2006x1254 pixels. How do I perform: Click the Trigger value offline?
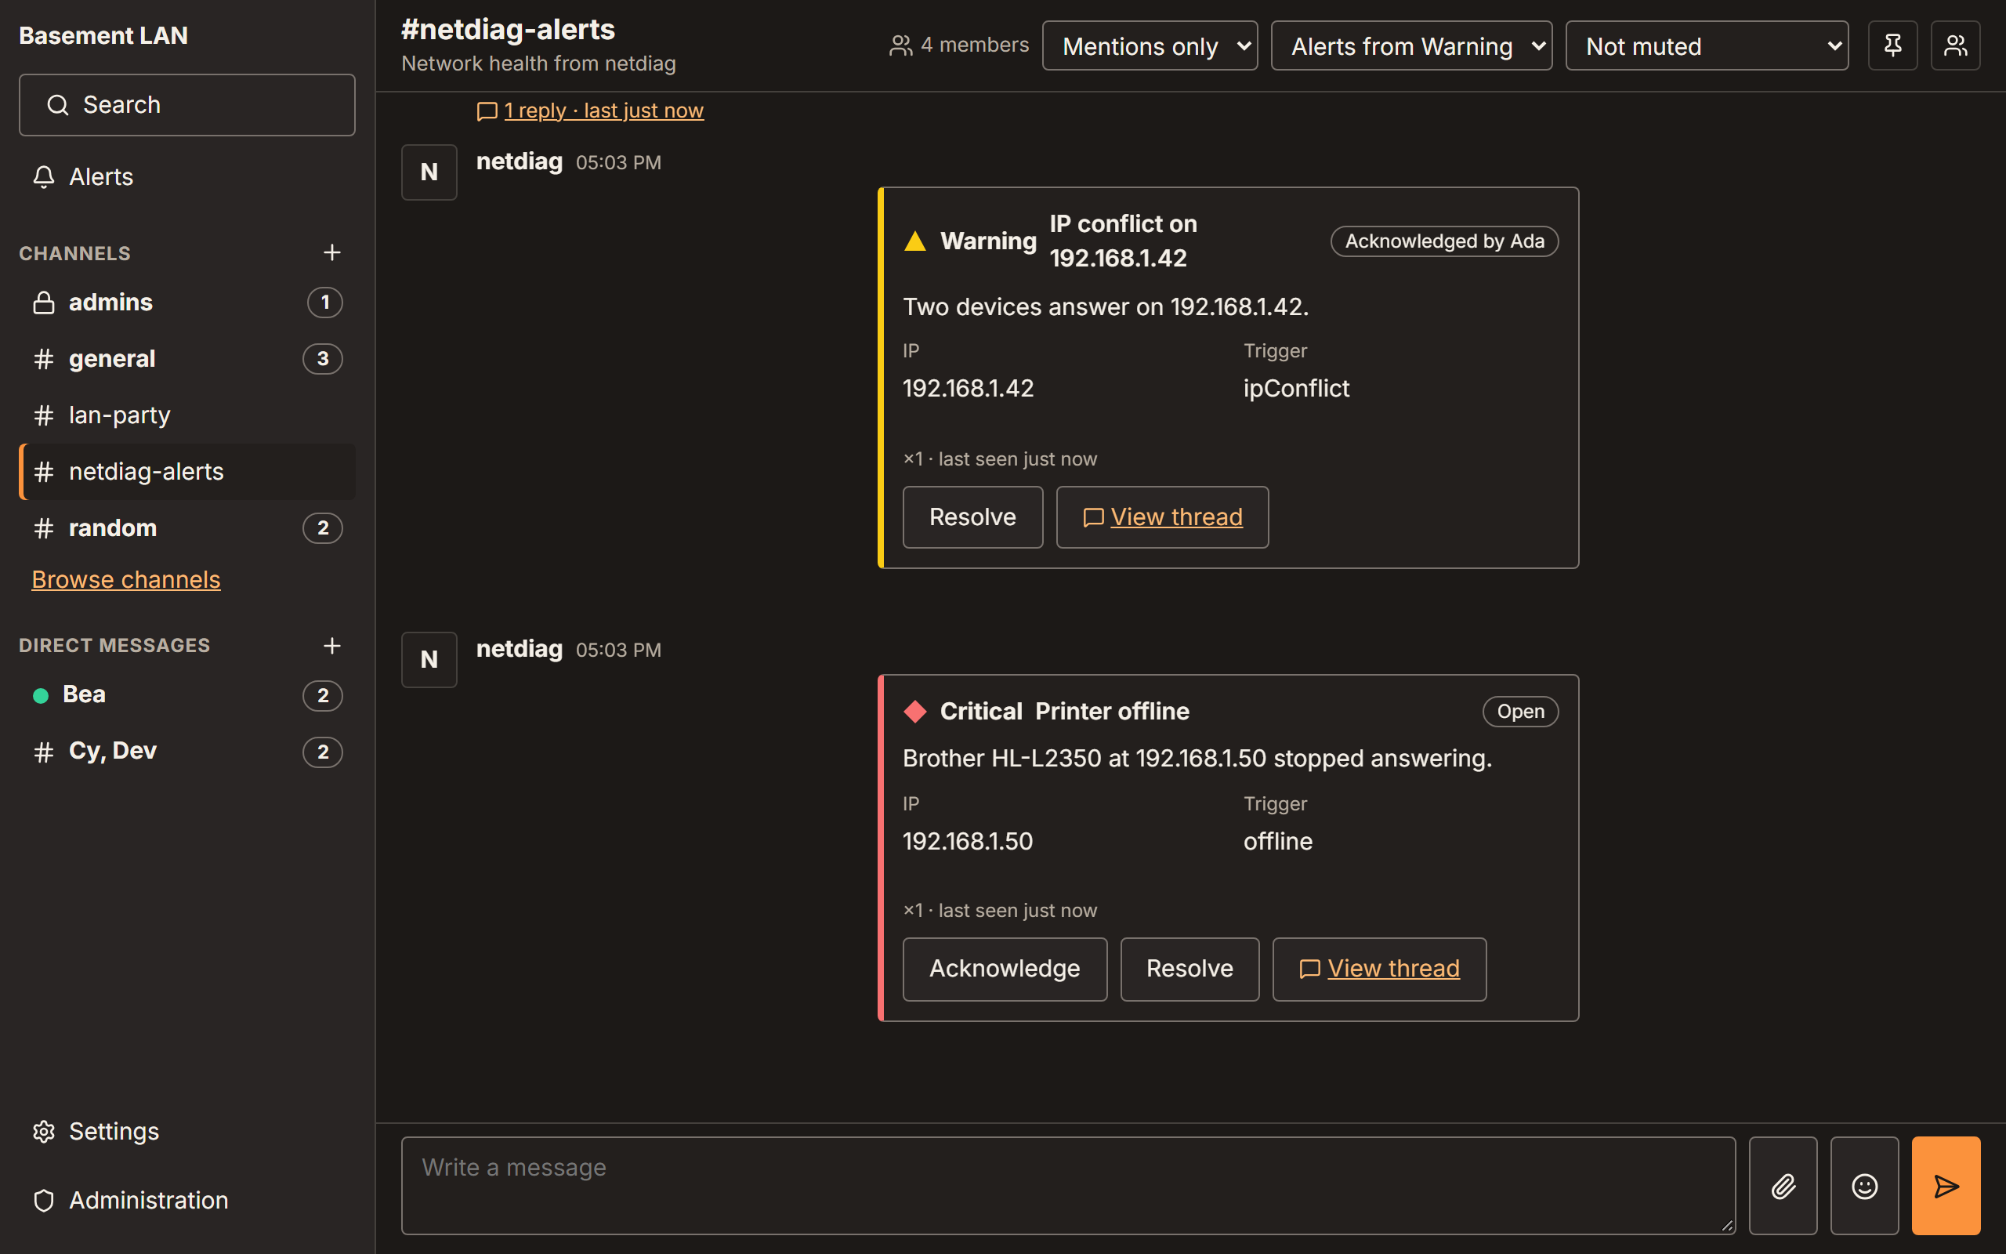[1277, 841]
